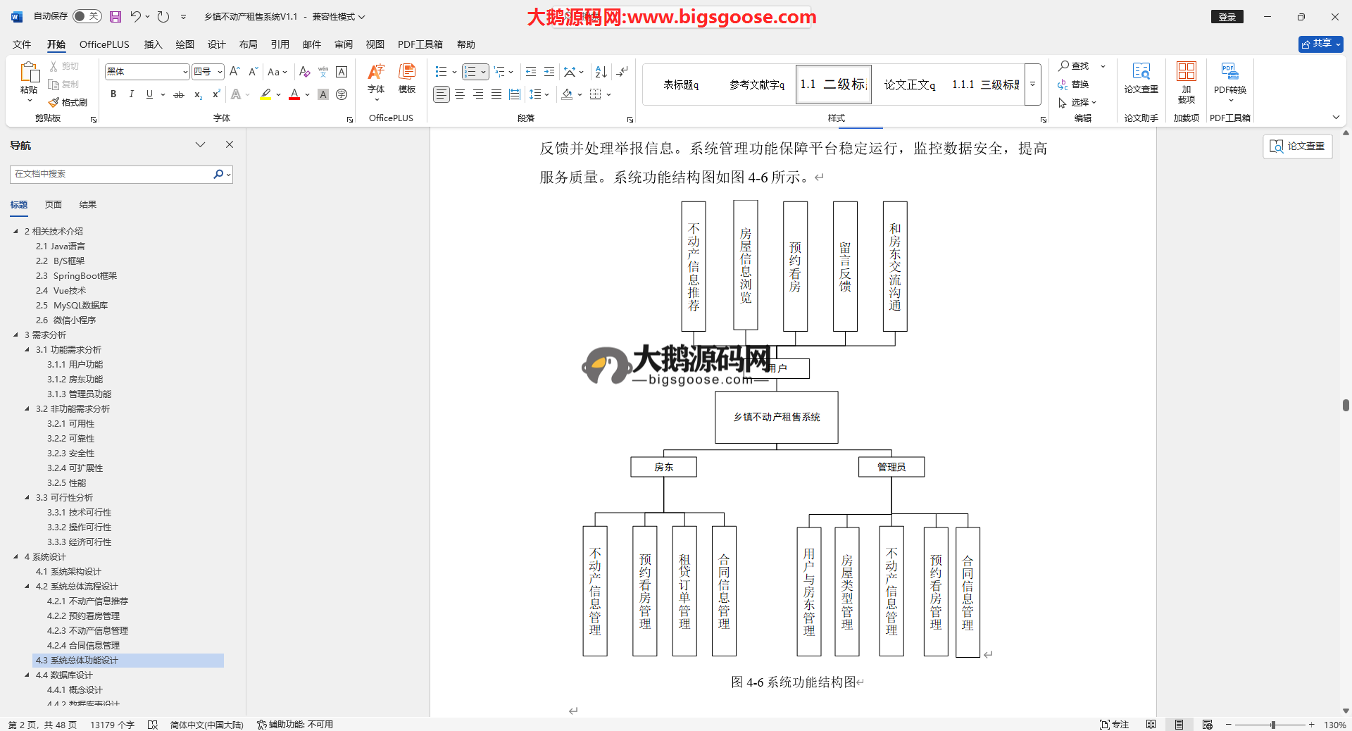Click the Format Painter icon
1352x731 pixels.
[x=68, y=102]
